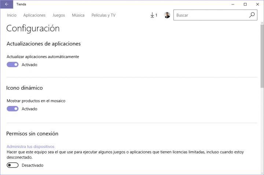264x175 pixels.
Task: Go back using the arrow button
Action: [x=7, y=4]
